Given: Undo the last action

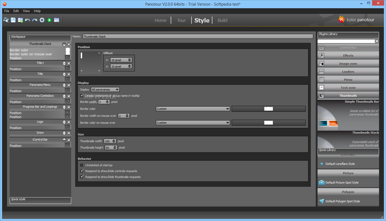Looking at the screenshot, I should [x=28, y=20].
